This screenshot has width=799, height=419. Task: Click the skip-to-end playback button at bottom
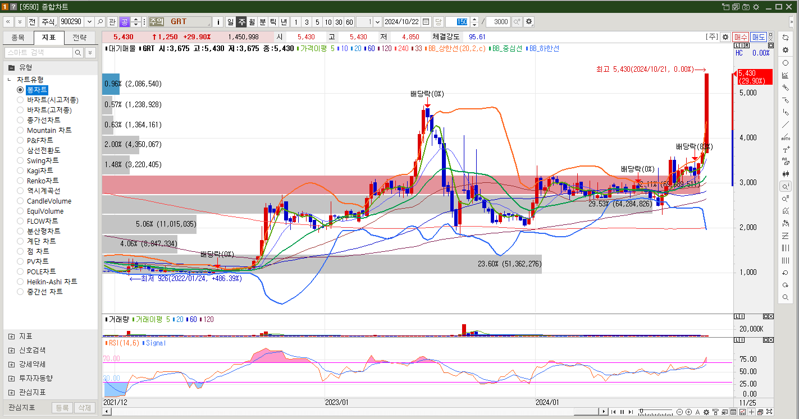pyautogui.click(x=631, y=412)
